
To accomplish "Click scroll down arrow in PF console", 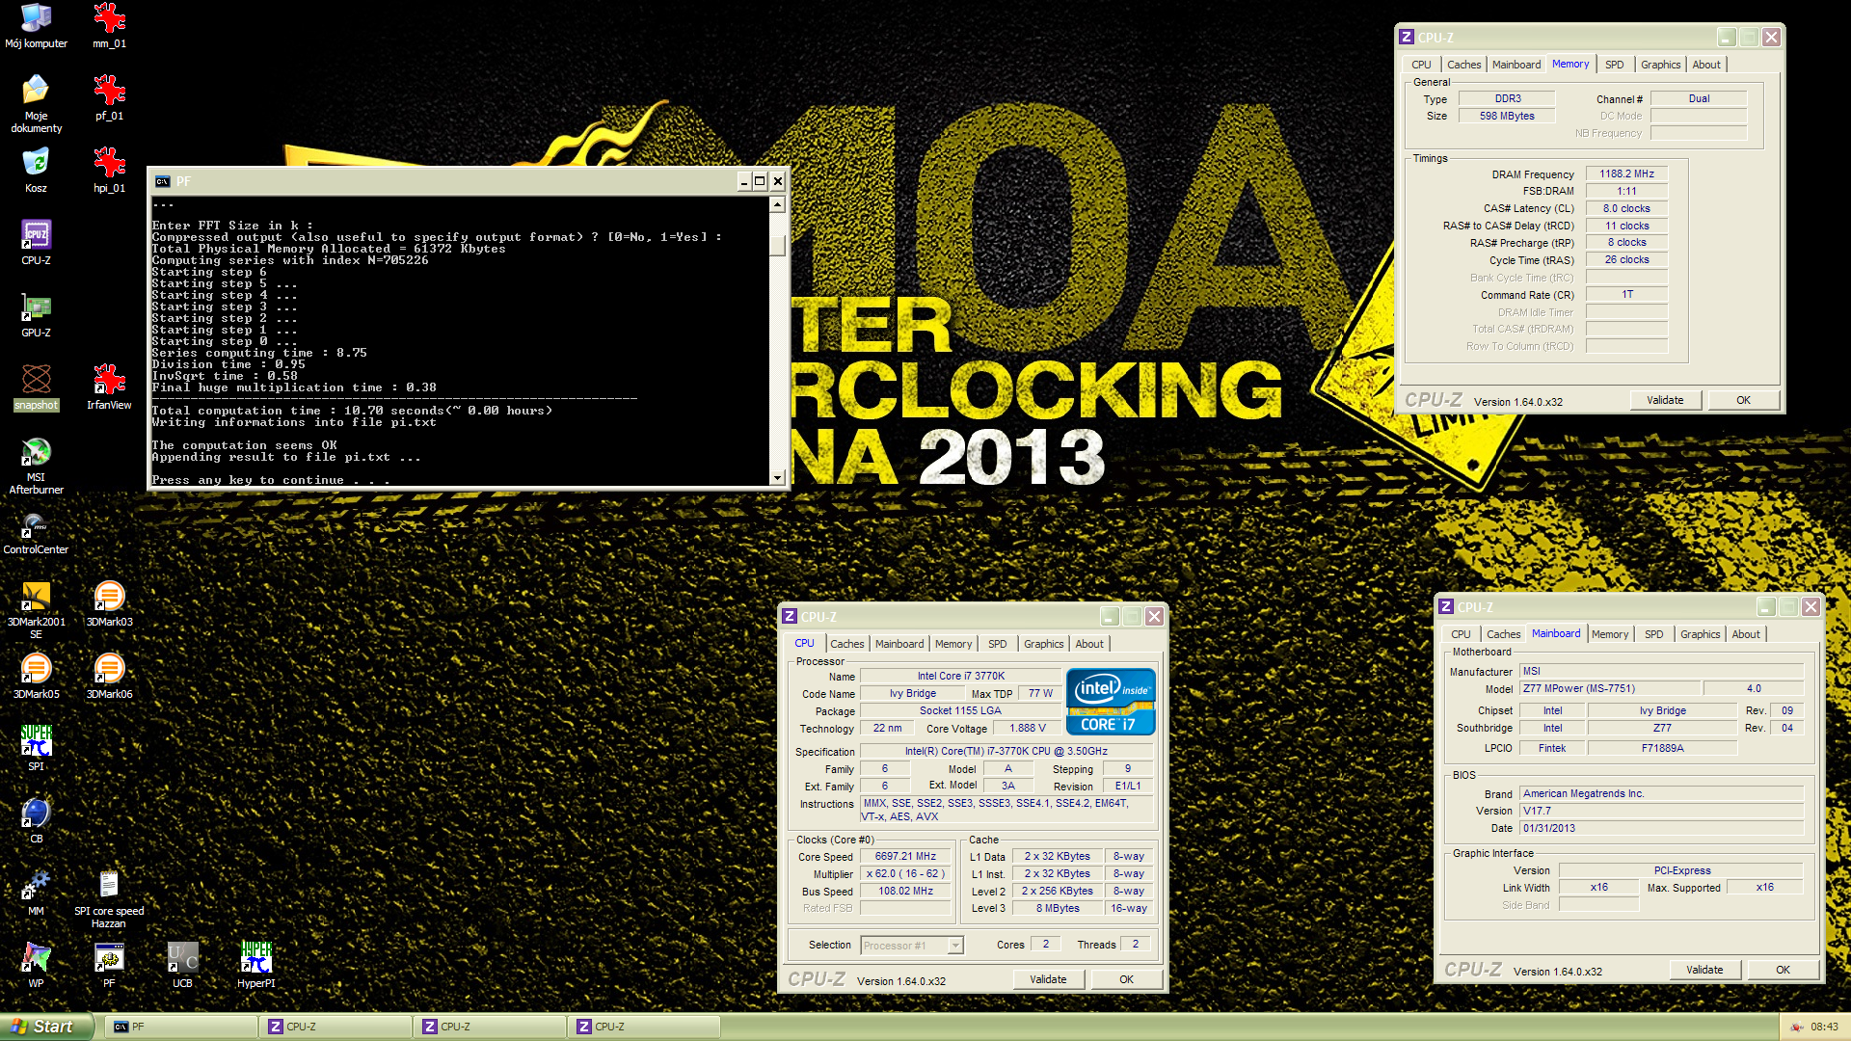I will [x=777, y=477].
